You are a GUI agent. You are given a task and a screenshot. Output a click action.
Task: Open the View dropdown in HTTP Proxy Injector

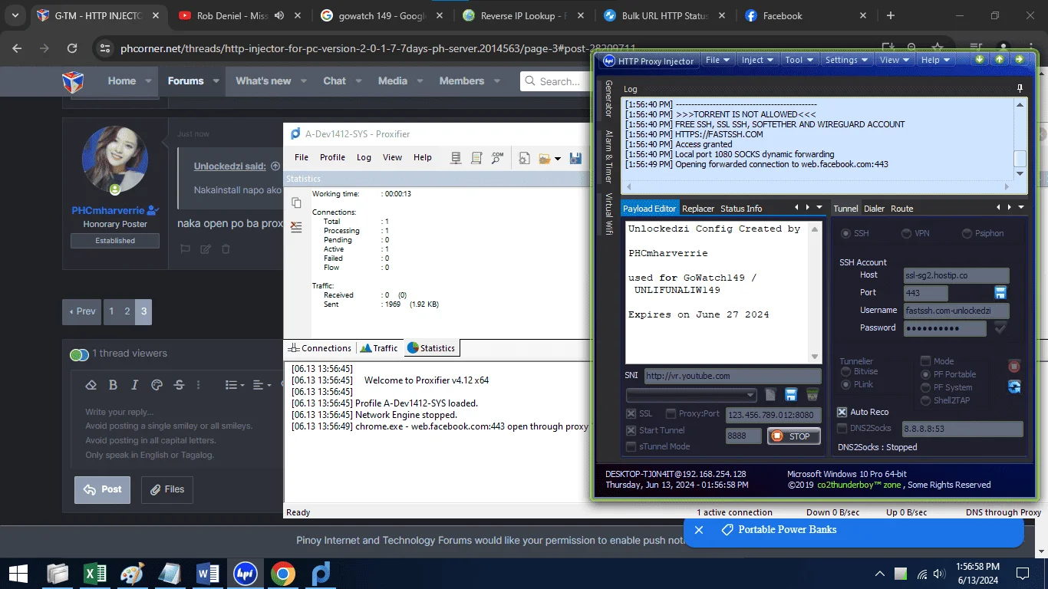click(x=895, y=60)
